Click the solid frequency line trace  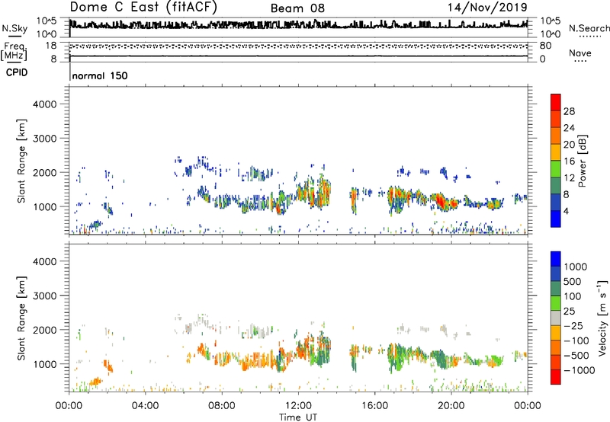(x=298, y=56)
